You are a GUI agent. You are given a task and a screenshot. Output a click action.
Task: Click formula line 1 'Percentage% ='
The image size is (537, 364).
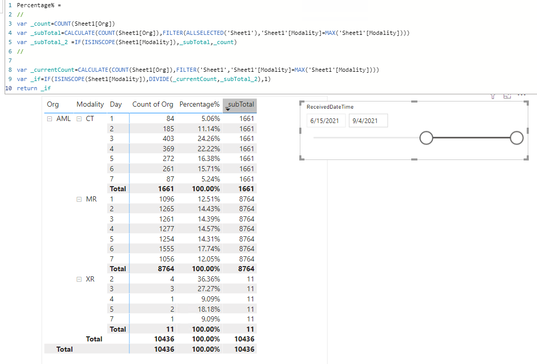click(x=39, y=5)
